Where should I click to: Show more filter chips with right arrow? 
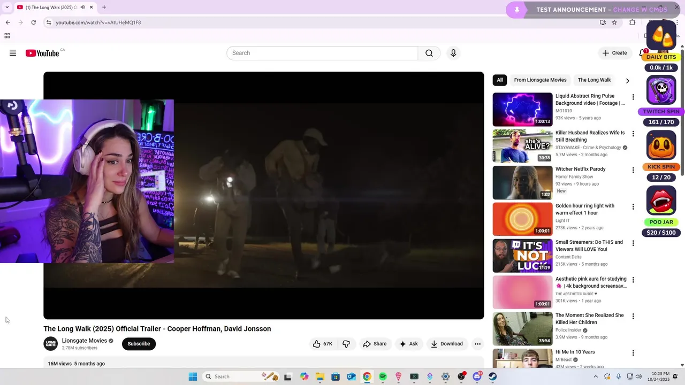(627, 81)
